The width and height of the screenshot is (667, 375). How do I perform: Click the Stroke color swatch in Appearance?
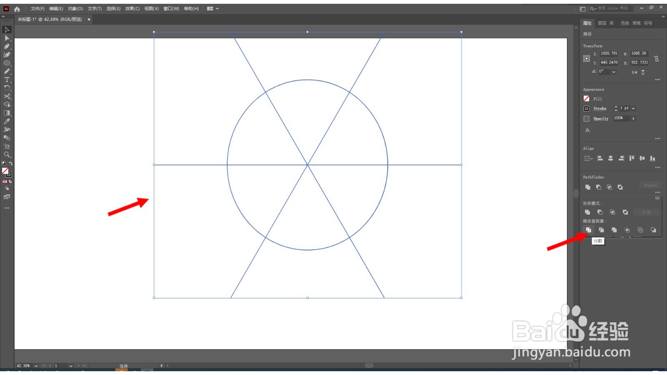(x=586, y=108)
